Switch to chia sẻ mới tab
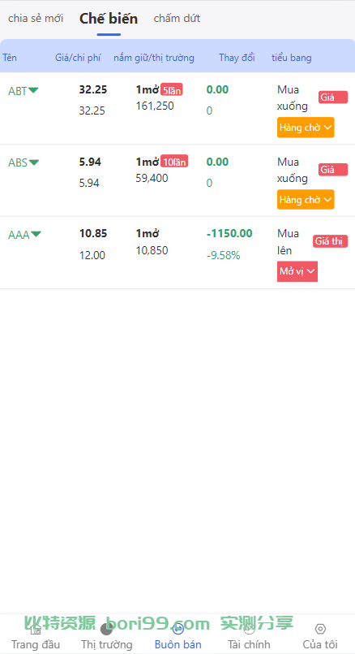 coord(36,19)
